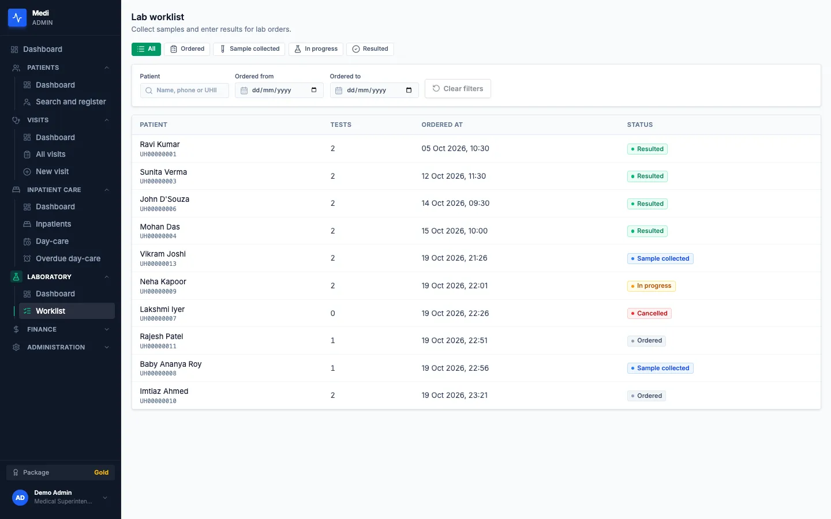Expand the Administration sidebar section
This screenshot has height=519, width=831.
(x=107, y=347)
